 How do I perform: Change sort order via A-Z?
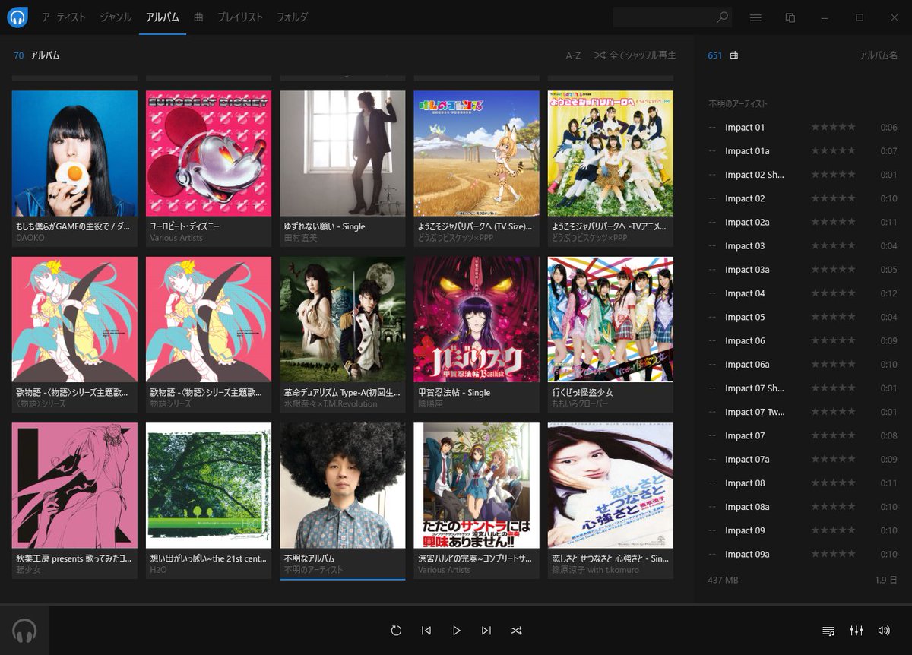pyautogui.click(x=573, y=55)
